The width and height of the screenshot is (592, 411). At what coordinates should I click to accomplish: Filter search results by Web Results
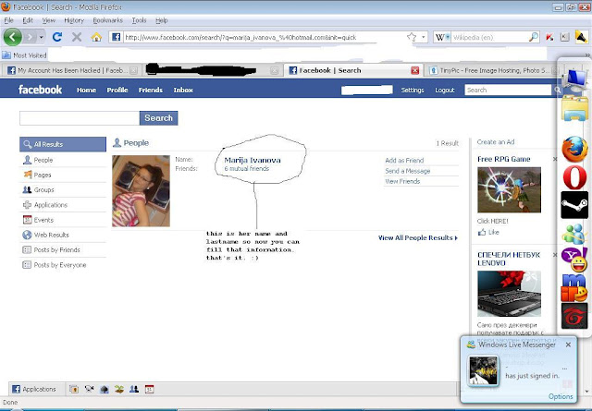point(63,235)
